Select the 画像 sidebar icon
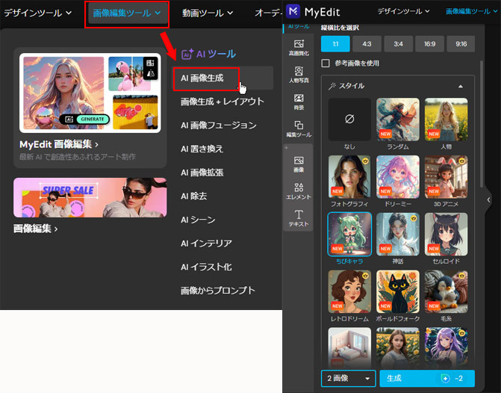Screen dimensions: 501x393 click(299, 164)
